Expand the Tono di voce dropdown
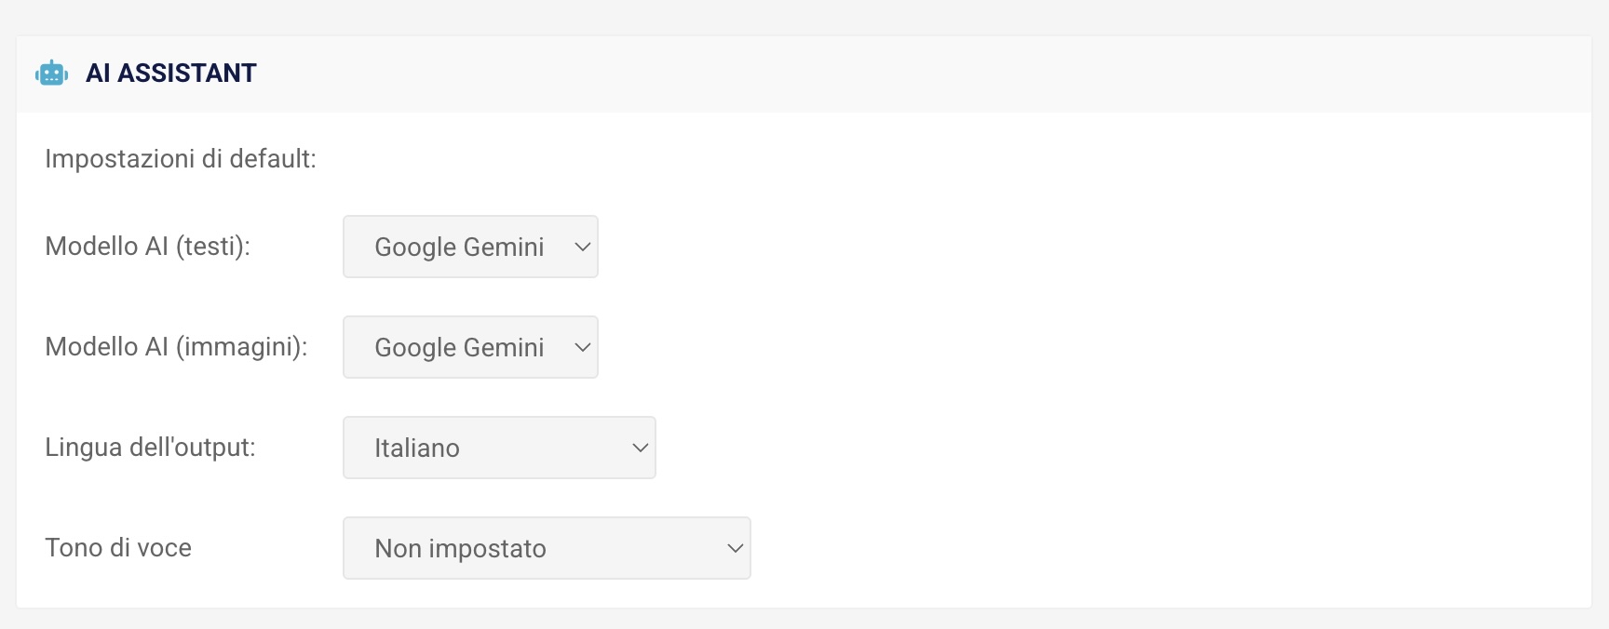This screenshot has height=629, width=1609. coord(547,548)
